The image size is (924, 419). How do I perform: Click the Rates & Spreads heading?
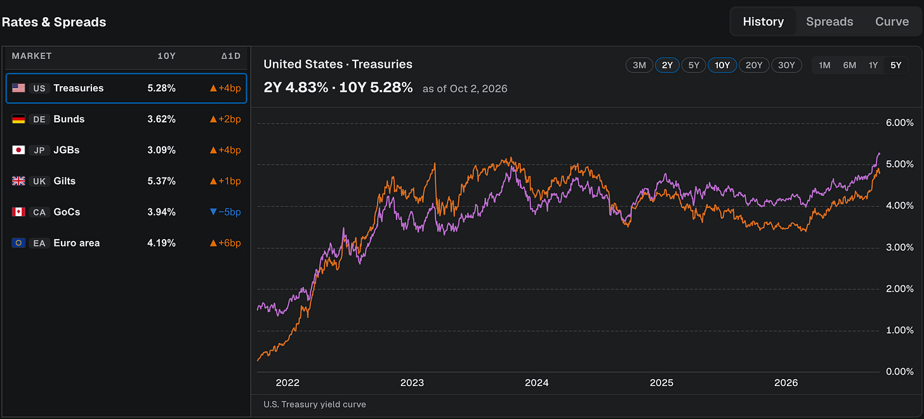tap(53, 22)
